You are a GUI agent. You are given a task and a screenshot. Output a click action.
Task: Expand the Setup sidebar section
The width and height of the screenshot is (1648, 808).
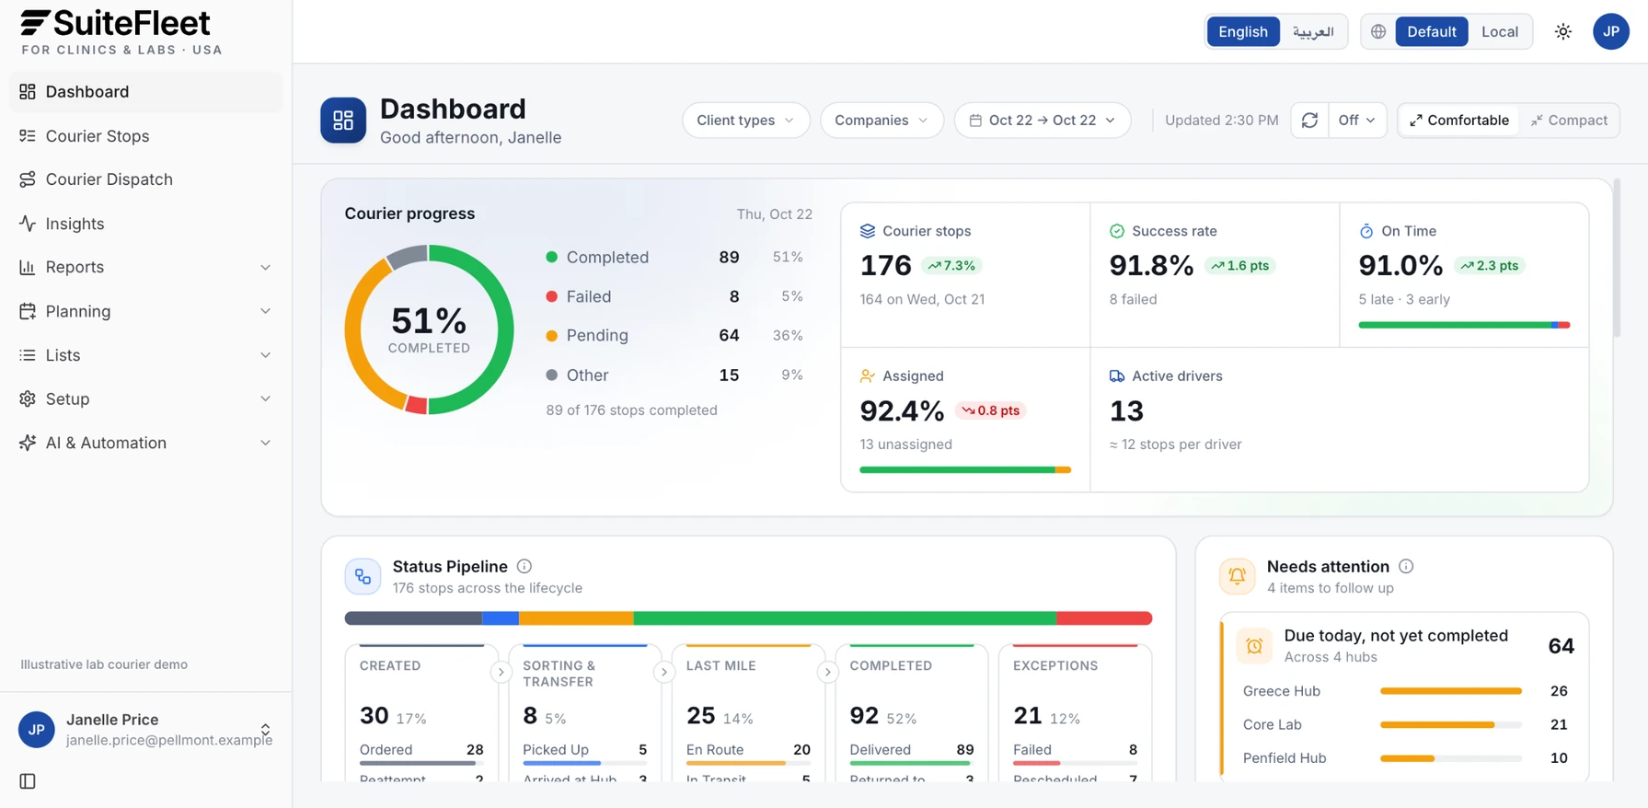[x=145, y=399]
